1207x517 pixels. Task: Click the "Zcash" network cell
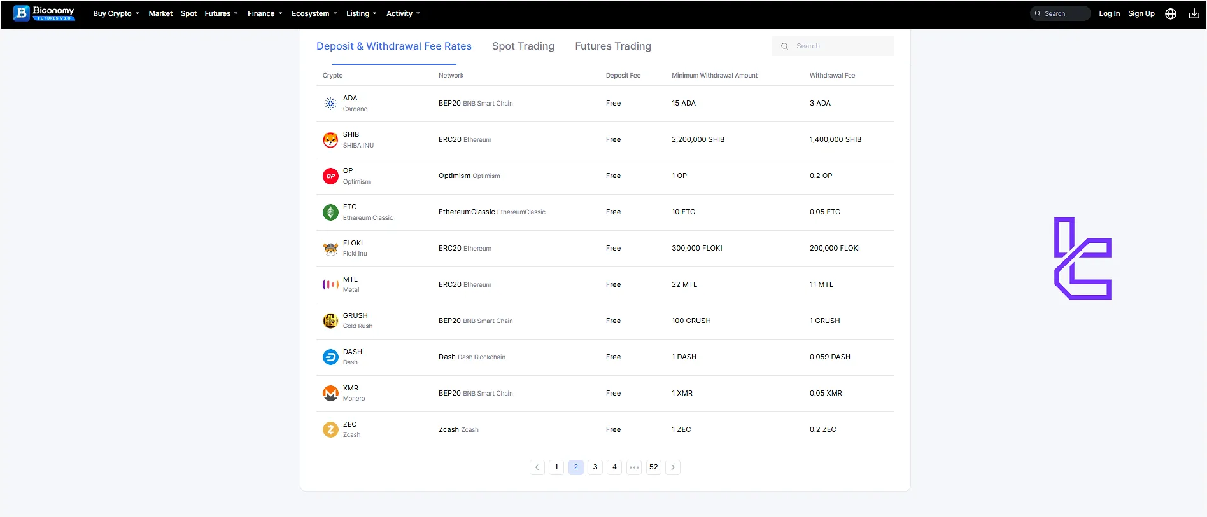pyautogui.click(x=458, y=430)
